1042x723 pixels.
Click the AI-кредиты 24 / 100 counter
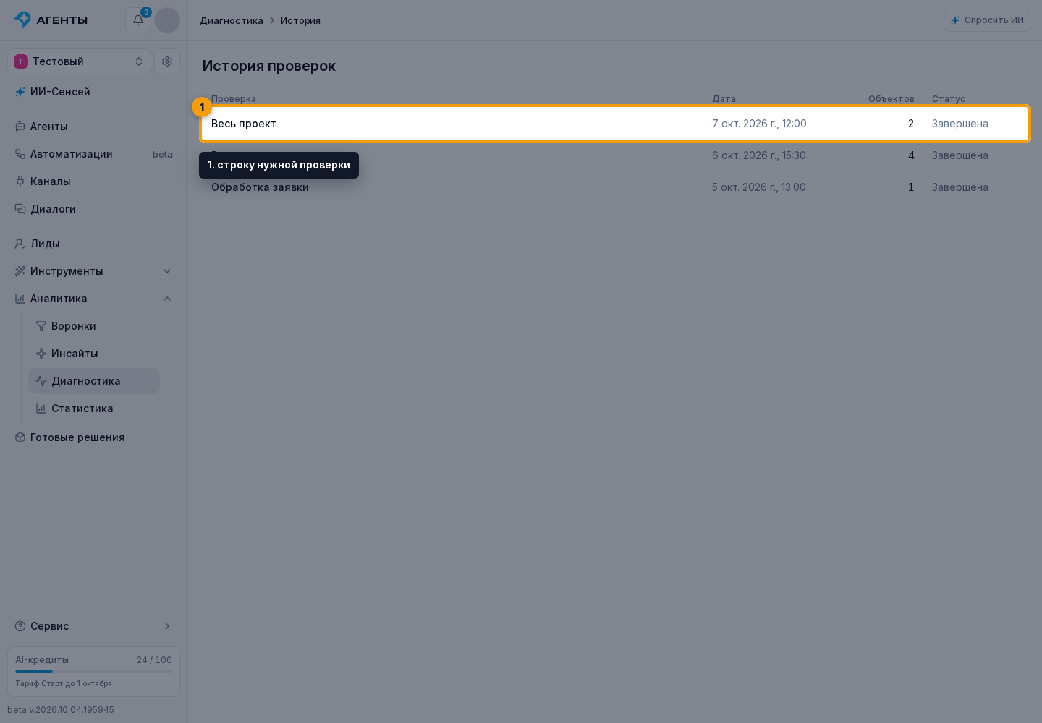pyautogui.click(x=154, y=660)
